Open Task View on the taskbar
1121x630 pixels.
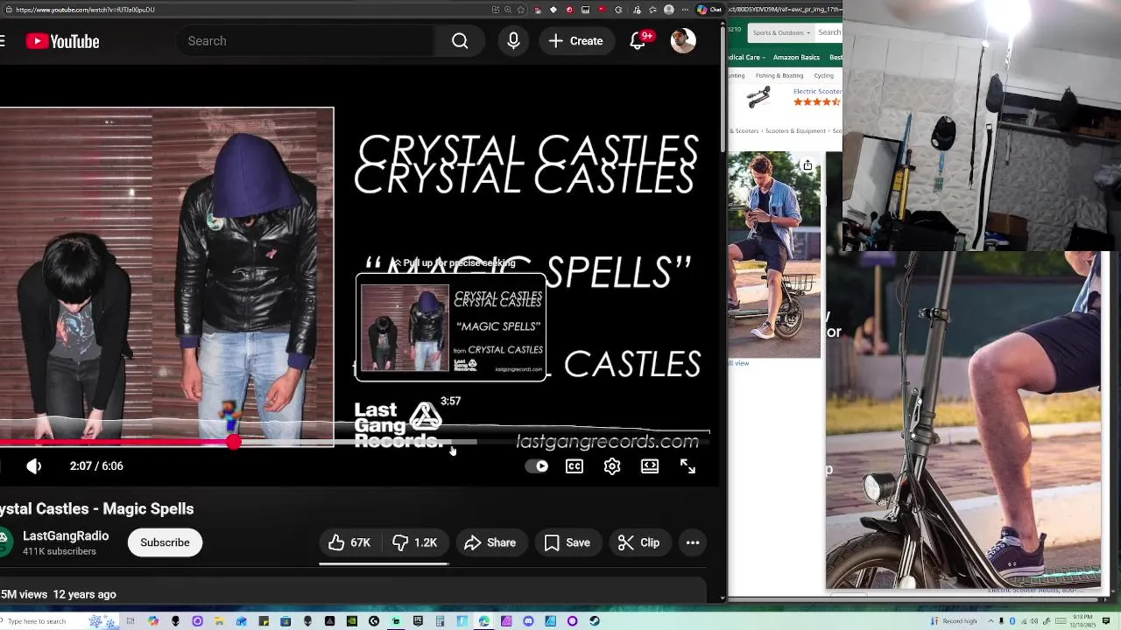[x=130, y=621]
